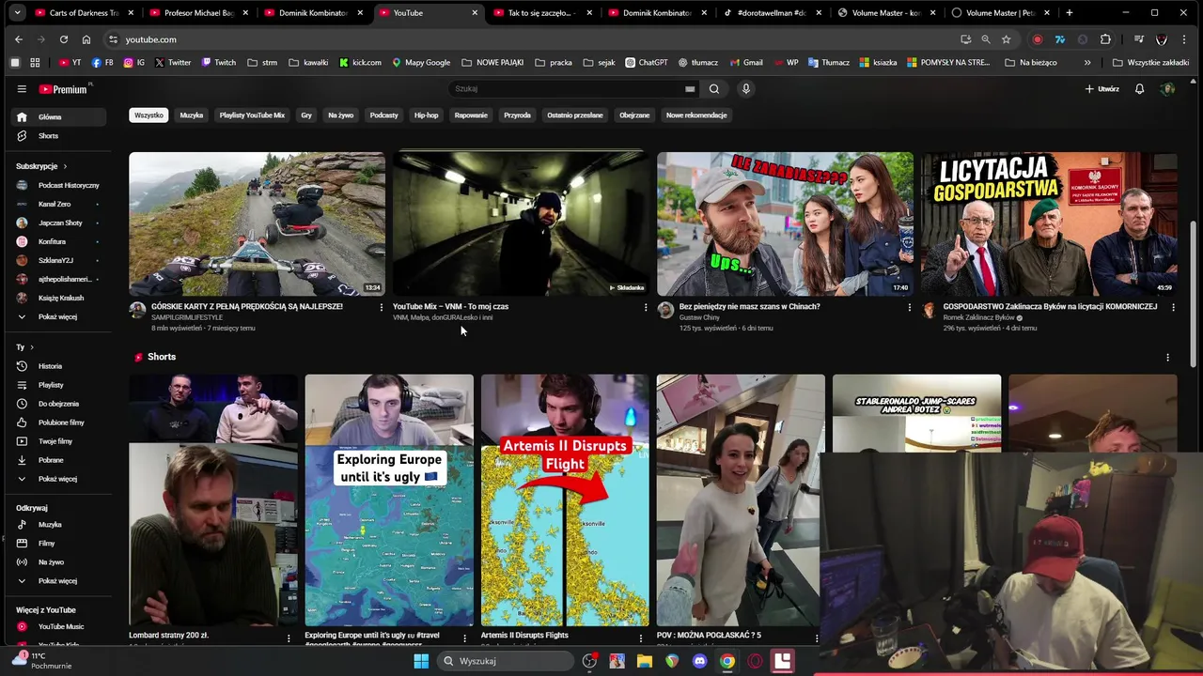Click the Chrome home button
This screenshot has width=1203, height=676.
(86, 39)
